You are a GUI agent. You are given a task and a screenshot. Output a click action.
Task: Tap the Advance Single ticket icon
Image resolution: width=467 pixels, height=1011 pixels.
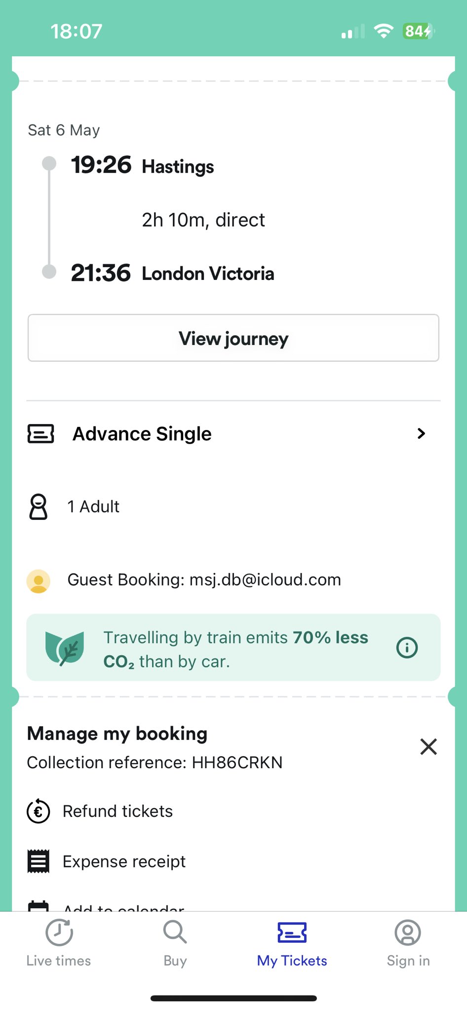point(40,434)
